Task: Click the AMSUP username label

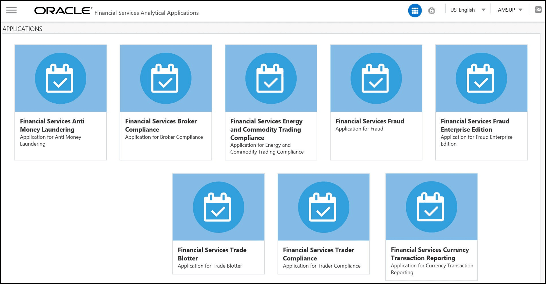Action: point(506,10)
